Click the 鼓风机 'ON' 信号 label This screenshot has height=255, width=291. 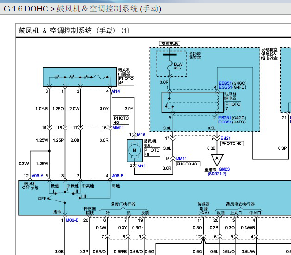(x=30, y=186)
